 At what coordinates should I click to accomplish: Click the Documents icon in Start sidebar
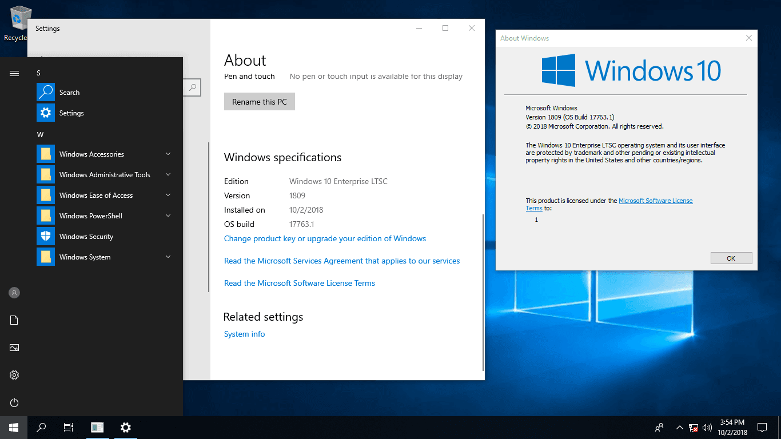(14, 320)
